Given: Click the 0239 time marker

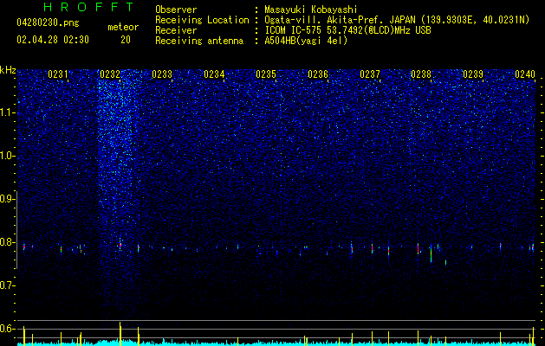Looking at the screenshot, I should click(473, 74).
